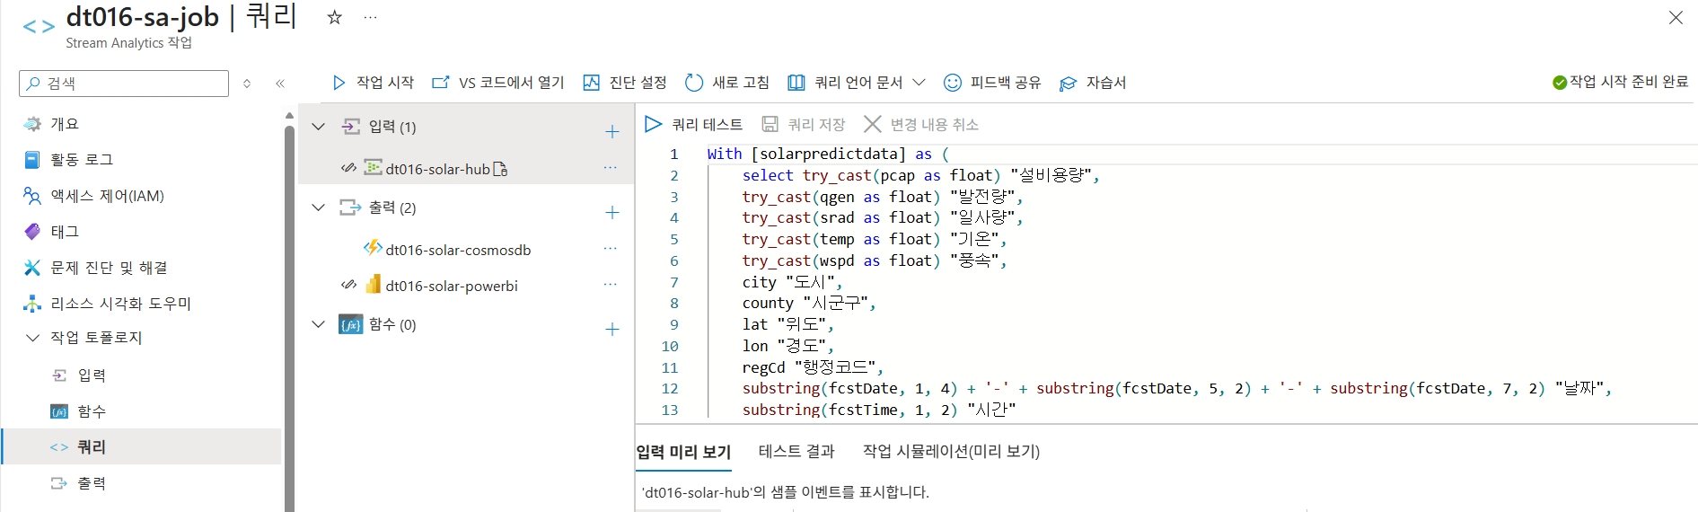This screenshot has width=1698, height=512.
Task: Click the Stream Analytics job icon by title
Action: pos(39,27)
